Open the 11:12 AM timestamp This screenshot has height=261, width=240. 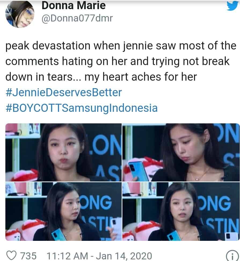coord(67,256)
